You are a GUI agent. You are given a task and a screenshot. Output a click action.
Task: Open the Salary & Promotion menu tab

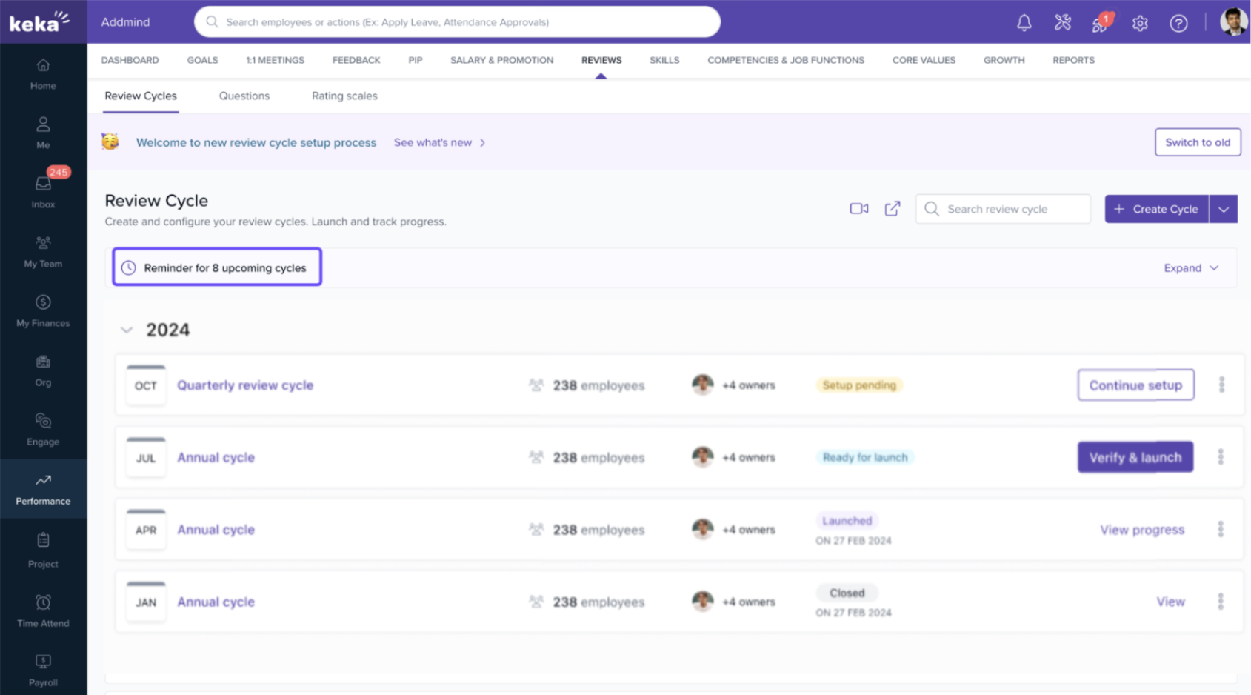[501, 60]
